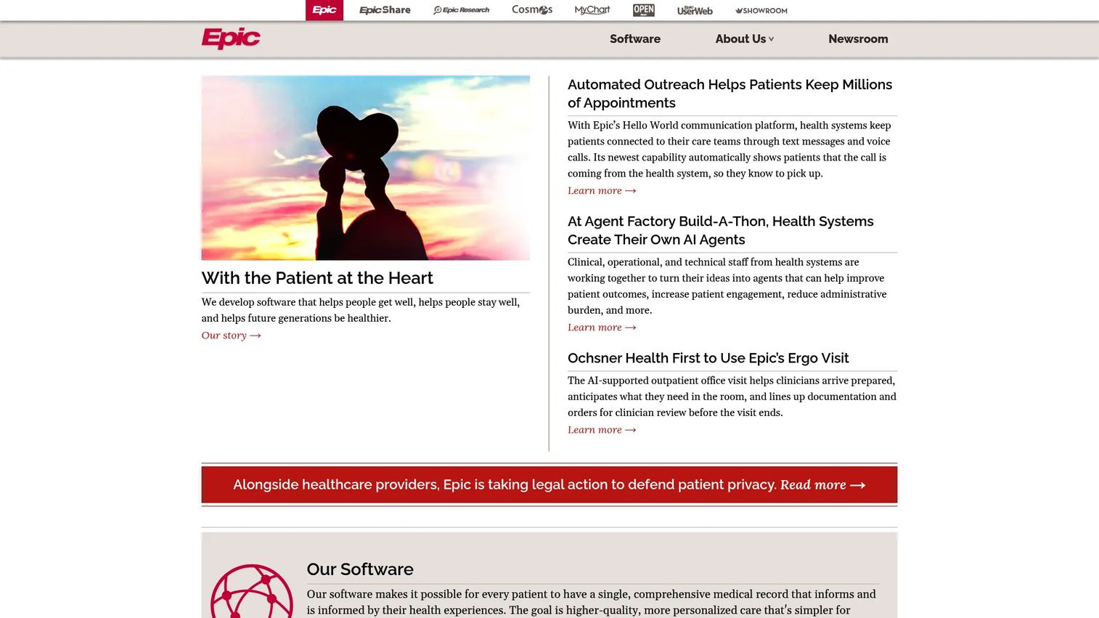Screen dimensions: 1099x618
Task: Open the Epic tab in top bar
Action: coord(324,10)
